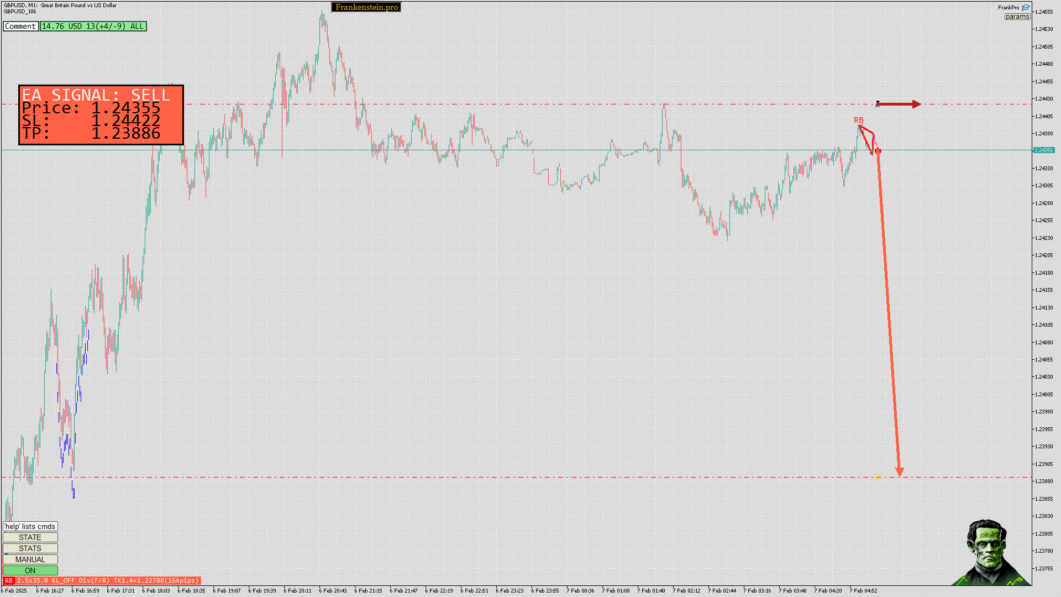
Task: Toggle MANUAL trading mode button
Action: pyautogui.click(x=30, y=559)
